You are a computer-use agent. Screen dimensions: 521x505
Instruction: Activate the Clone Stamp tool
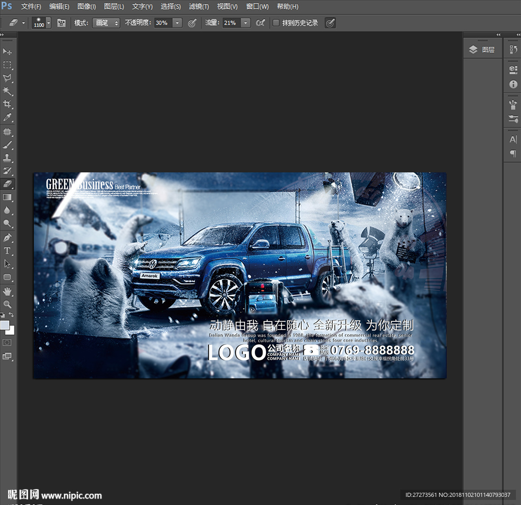tap(8, 158)
